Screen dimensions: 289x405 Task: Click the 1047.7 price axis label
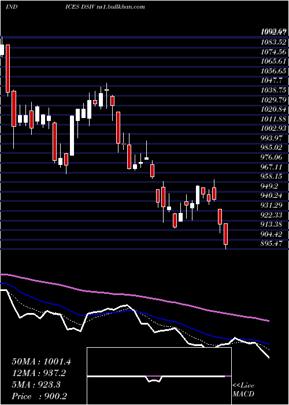[x=272, y=80]
